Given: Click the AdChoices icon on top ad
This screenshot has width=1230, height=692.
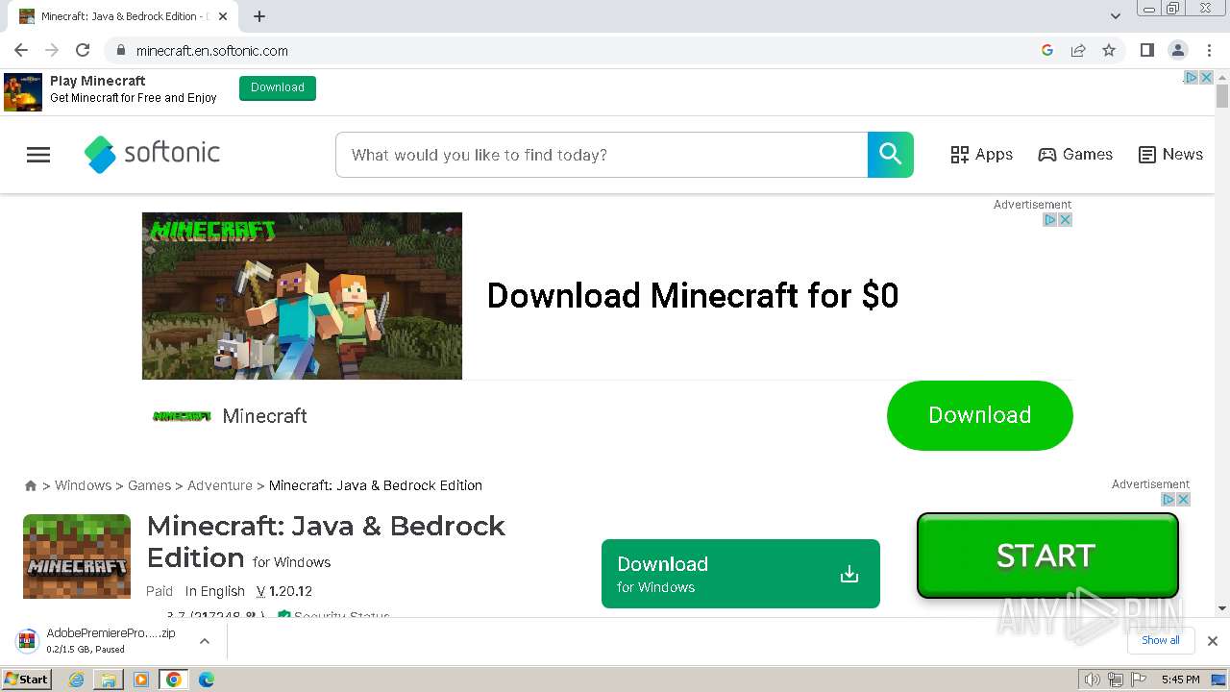Looking at the screenshot, I should pyautogui.click(x=1191, y=78).
